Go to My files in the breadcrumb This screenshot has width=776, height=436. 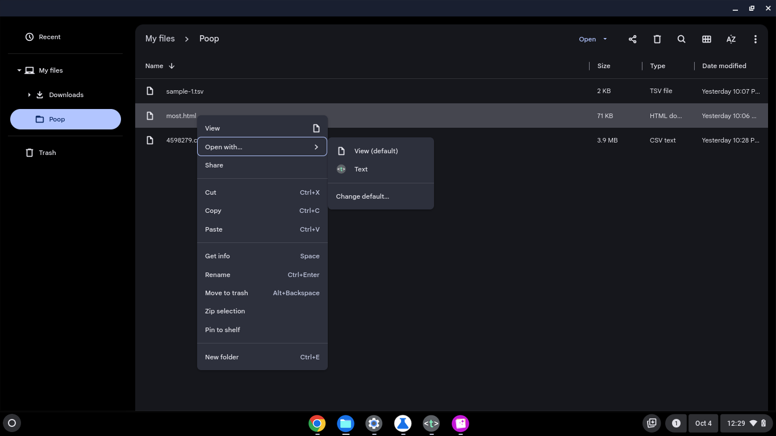(160, 39)
